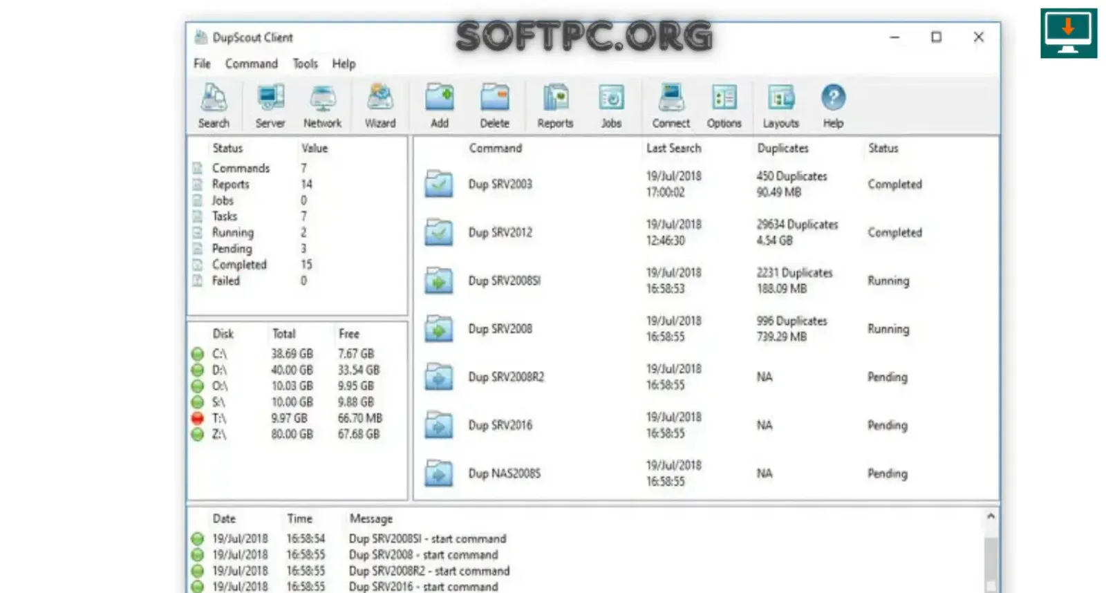Image resolution: width=1106 pixels, height=593 pixels.
Task: Open the File menu
Action: pyautogui.click(x=203, y=64)
